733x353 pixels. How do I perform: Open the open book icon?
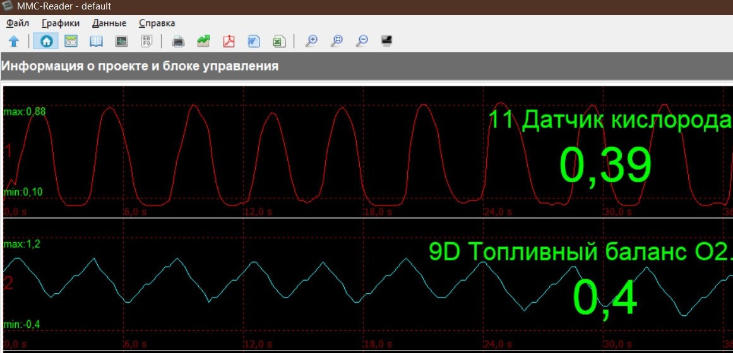96,41
